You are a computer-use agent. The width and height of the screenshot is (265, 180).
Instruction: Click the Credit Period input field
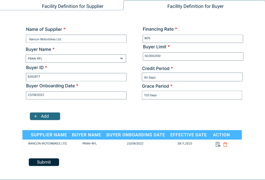click(x=192, y=77)
